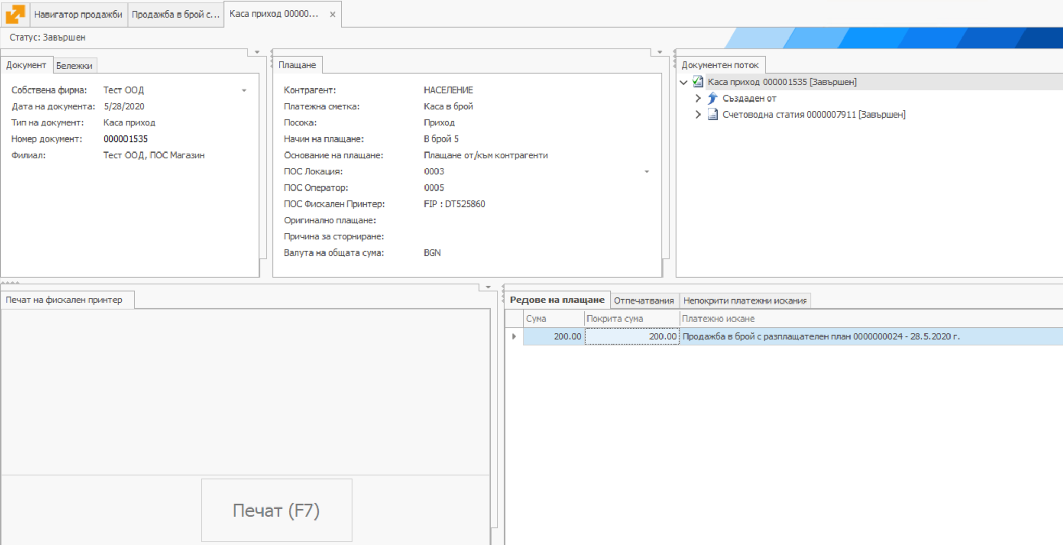The height and width of the screenshot is (545, 1063).
Task: Expand the Създаден от node
Action: [x=698, y=98]
